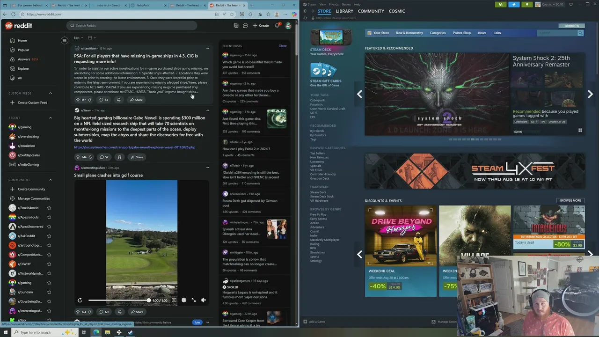Image resolution: width=599 pixels, height=337 pixels.
Task: Collapse the Custom Feeds section
Action: pos(51,93)
